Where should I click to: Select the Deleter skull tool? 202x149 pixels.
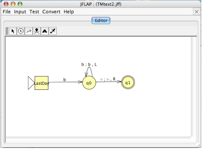pos(37,31)
